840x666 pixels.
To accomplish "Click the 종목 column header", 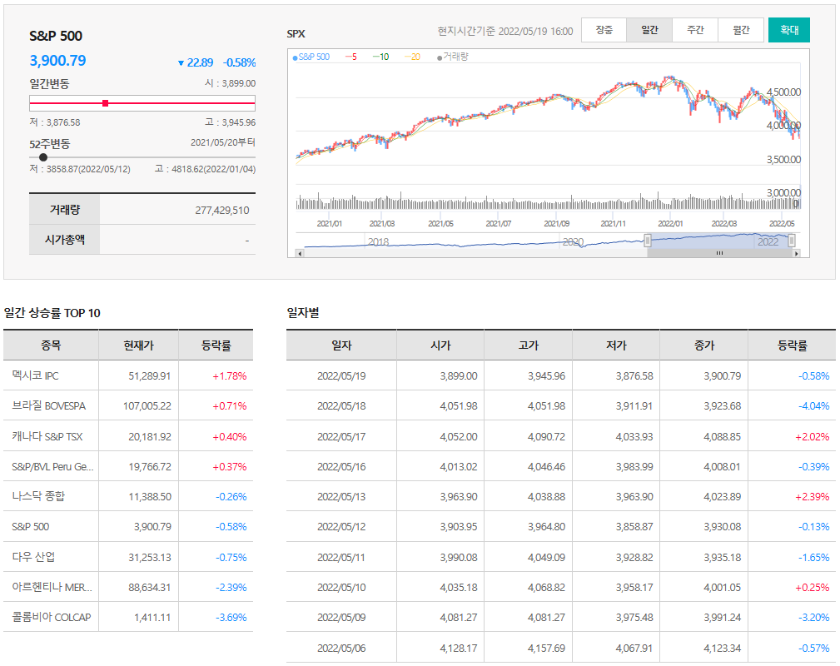I will (x=51, y=345).
